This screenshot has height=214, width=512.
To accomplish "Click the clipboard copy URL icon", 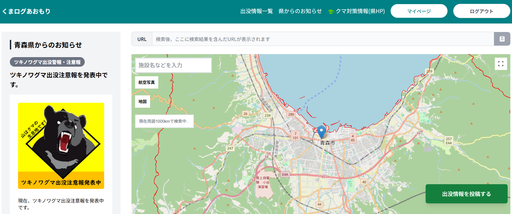I will 502,39.
